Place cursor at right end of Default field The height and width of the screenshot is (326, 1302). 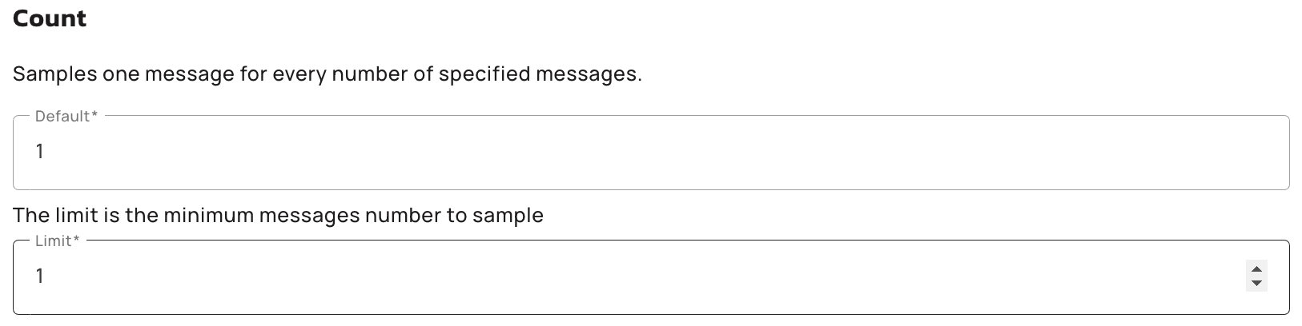(x=1273, y=152)
